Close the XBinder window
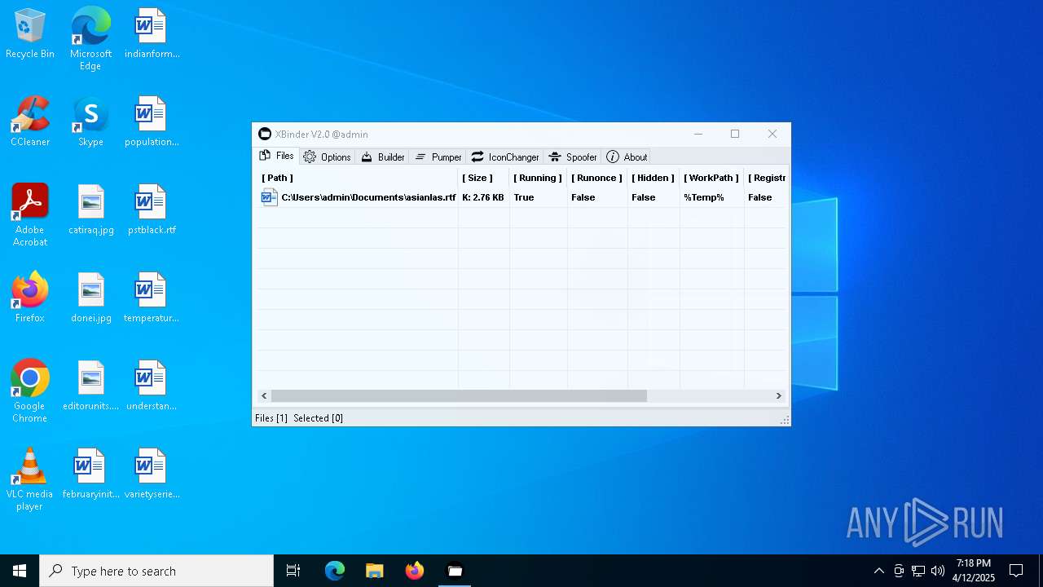Viewport: 1043px width, 587px height. [772, 134]
